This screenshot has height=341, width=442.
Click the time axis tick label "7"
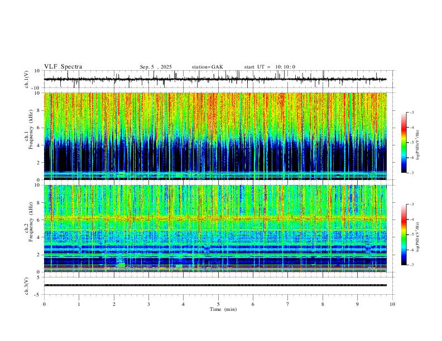(x=288, y=304)
